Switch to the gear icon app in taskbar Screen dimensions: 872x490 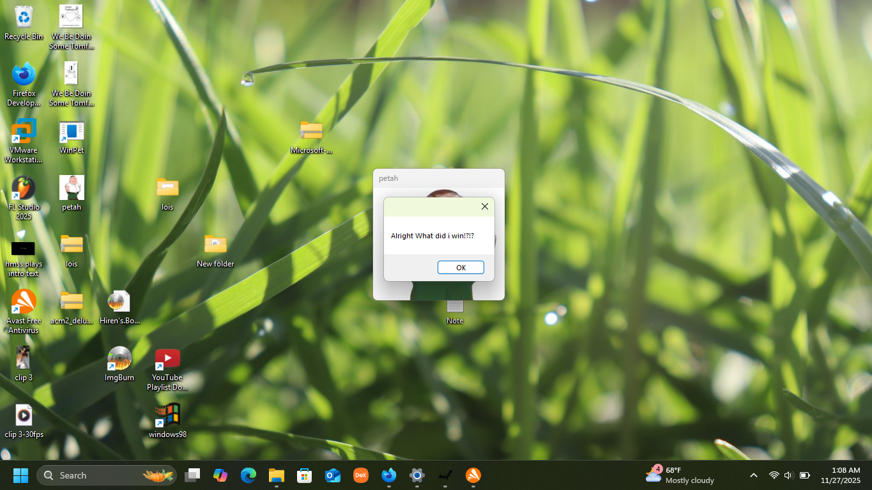click(417, 475)
